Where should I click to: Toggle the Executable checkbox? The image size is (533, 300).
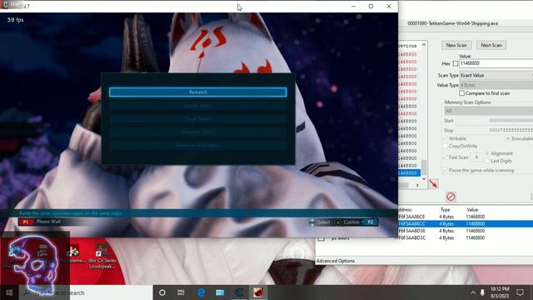tap(508, 139)
